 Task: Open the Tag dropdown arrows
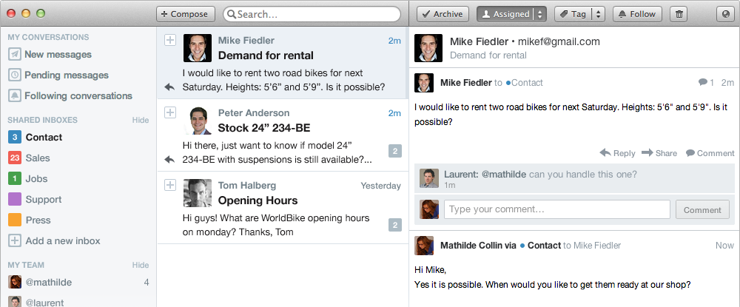(599, 14)
